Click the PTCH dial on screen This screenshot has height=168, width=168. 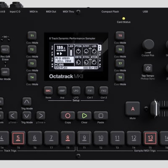coord(78,51)
